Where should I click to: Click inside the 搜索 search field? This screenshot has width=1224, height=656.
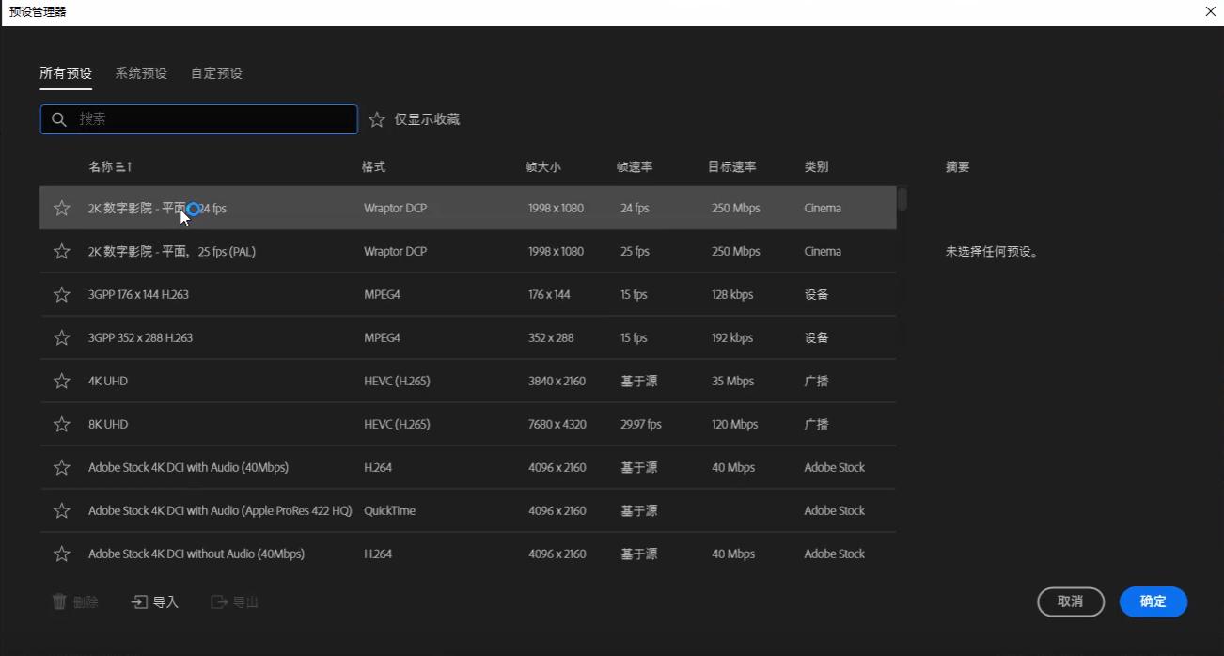coord(197,119)
